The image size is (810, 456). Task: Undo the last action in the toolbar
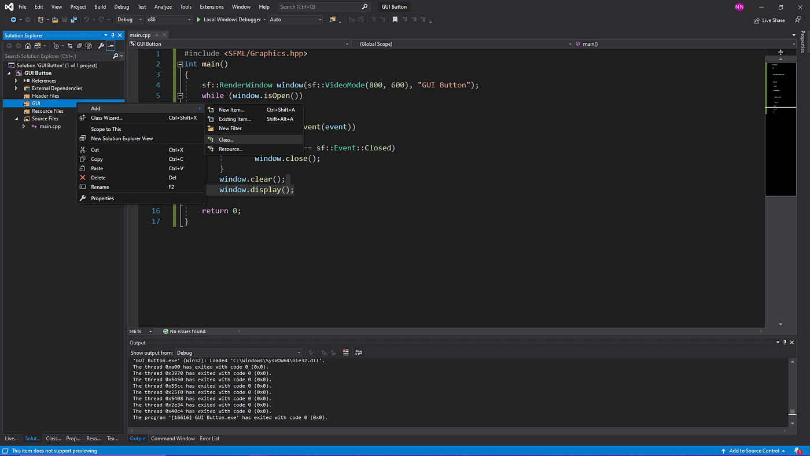click(x=86, y=20)
